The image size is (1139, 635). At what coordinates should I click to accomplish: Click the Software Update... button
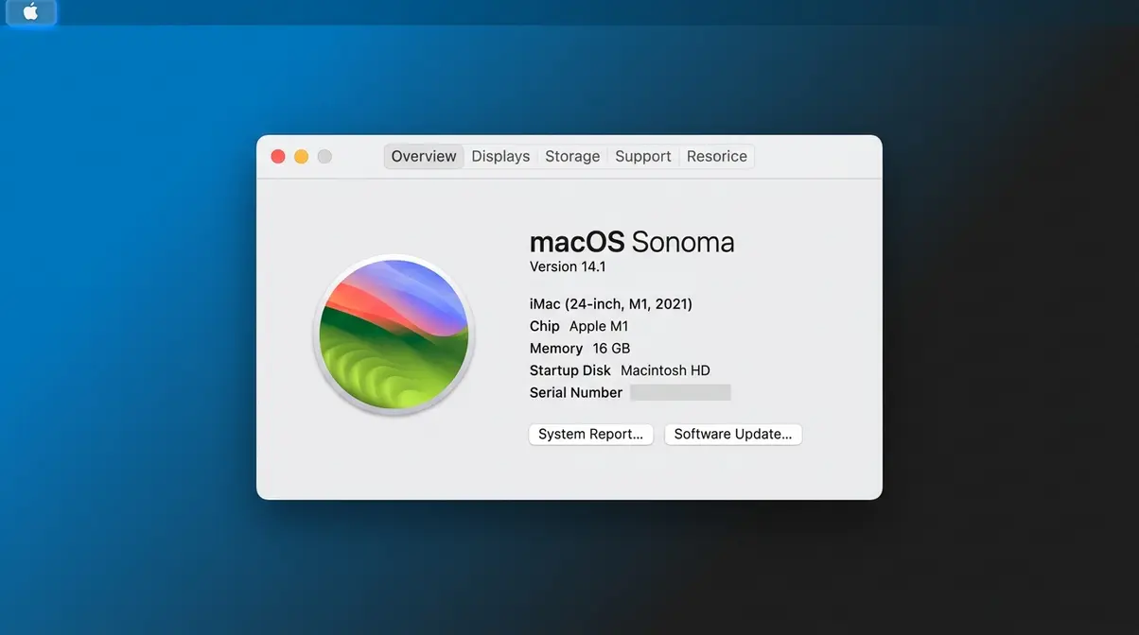point(733,434)
